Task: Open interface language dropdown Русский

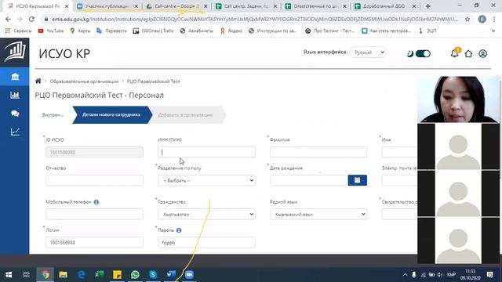Action: pos(368,52)
